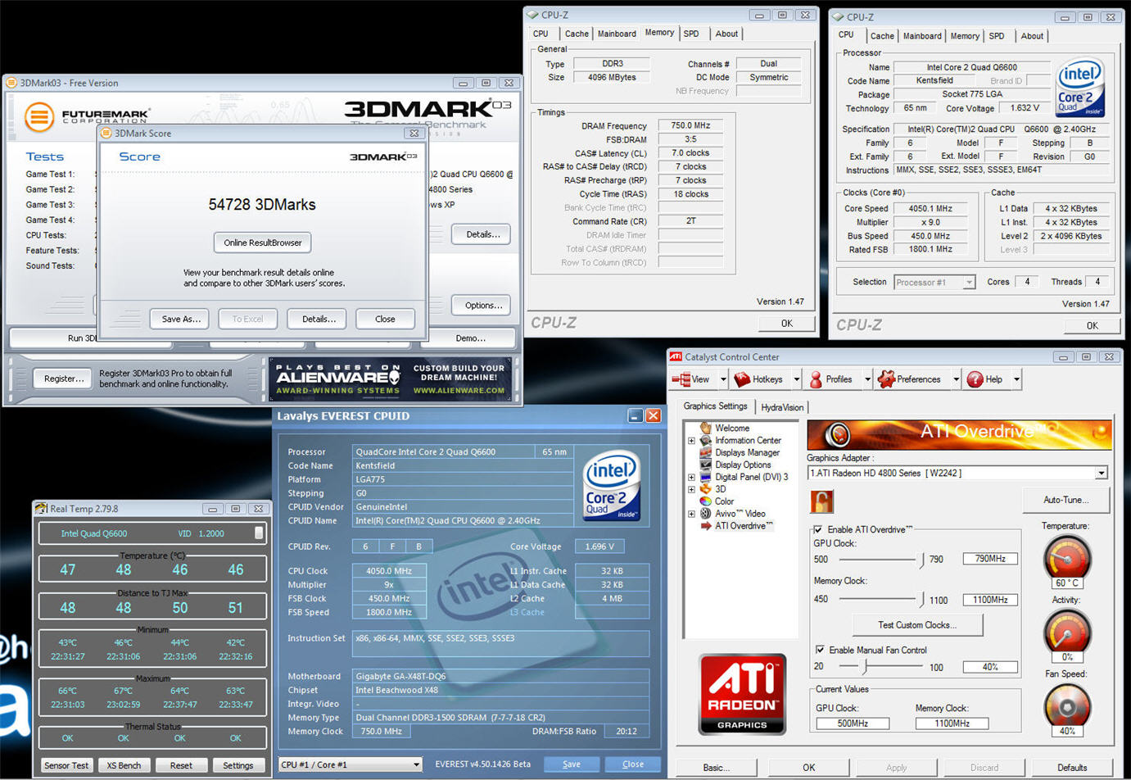Toggle the Enable ATI Overdrive checkbox

(818, 529)
